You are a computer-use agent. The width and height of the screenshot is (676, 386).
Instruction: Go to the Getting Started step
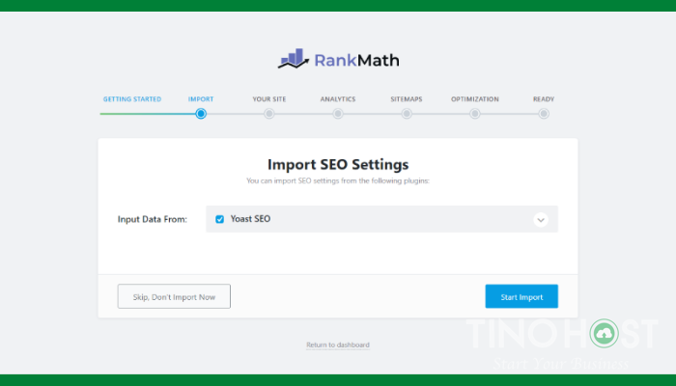pyautogui.click(x=132, y=99)
